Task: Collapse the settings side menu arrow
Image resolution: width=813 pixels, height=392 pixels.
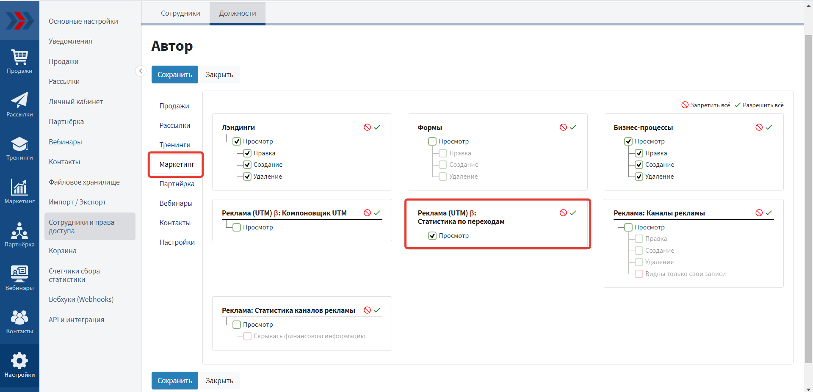Action: pyautogui.click(x=141, y=71)
